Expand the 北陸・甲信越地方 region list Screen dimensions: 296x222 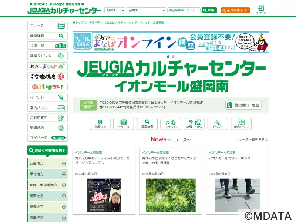(x=47, y=185)
